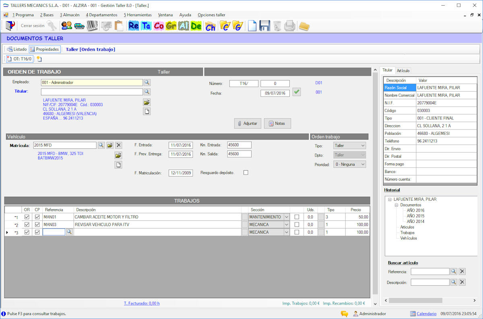Create new document with blank page icon

[x=252, y=26]
